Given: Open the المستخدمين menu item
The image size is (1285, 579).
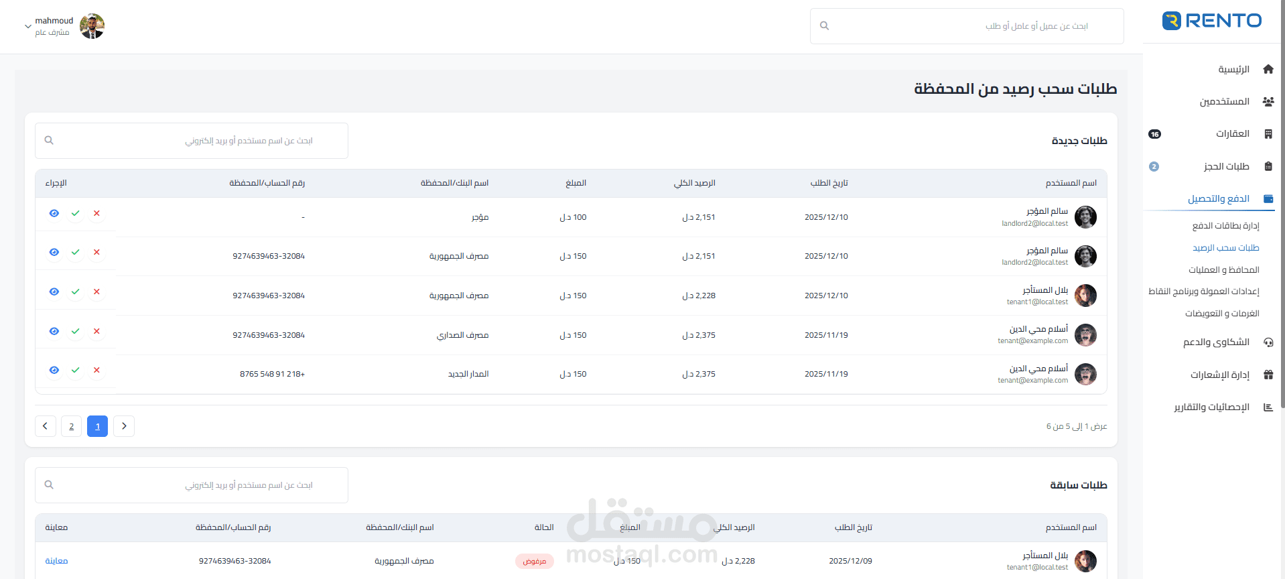Looking at the screenshot, I should [x=1224, y=102].
